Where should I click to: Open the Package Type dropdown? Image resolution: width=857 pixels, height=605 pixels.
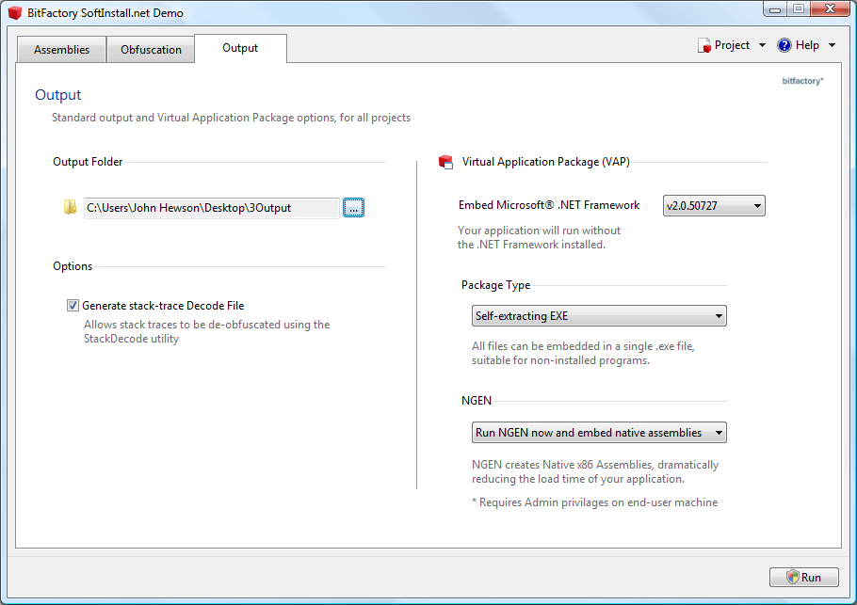[599, 315]
